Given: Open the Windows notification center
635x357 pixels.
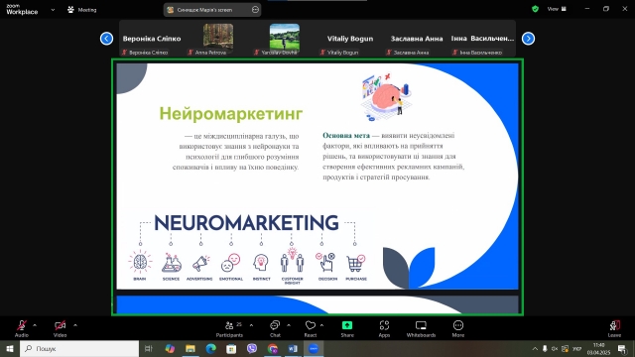Looking at the screenshot, I should [x=622, y=348].
